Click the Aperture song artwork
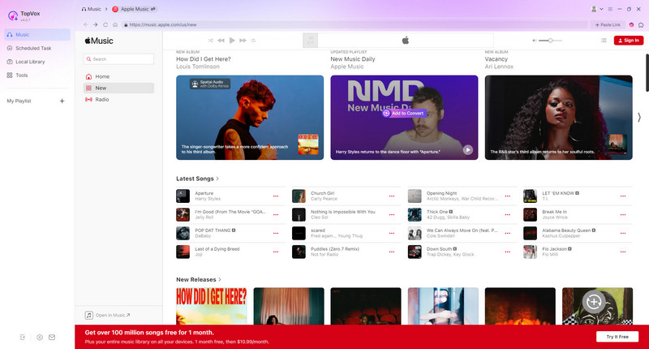649x349 pixels. tap(183, 196)
